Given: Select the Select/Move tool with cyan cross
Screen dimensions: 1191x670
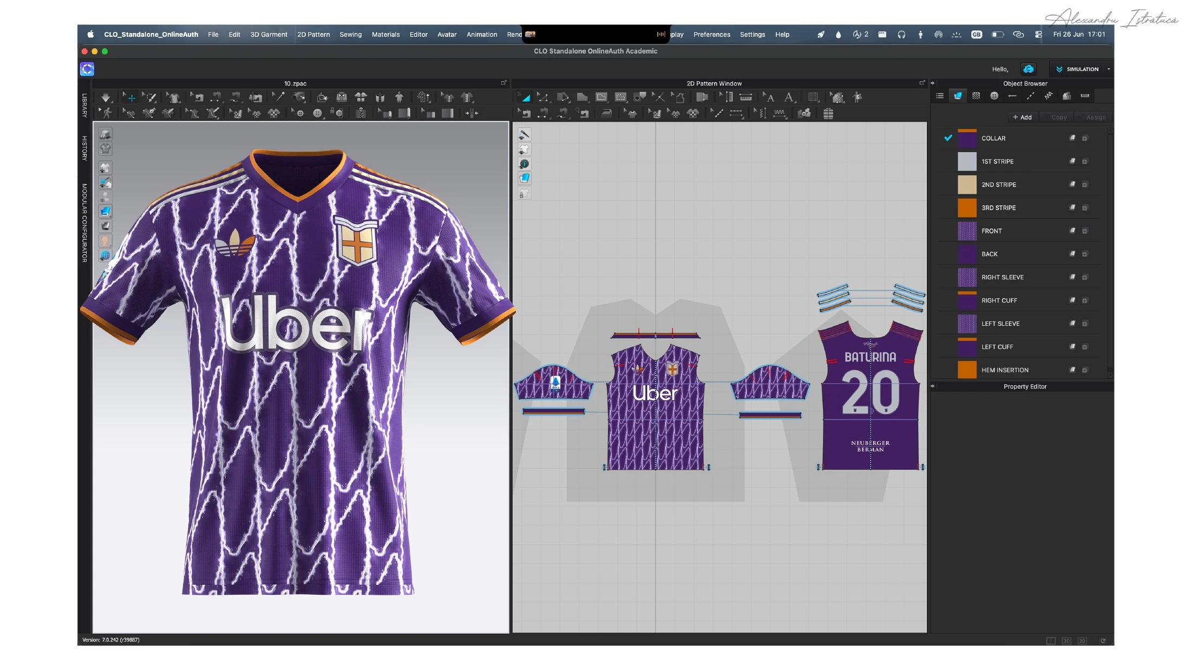Looking at the screenshot, I should pos(129,98).
